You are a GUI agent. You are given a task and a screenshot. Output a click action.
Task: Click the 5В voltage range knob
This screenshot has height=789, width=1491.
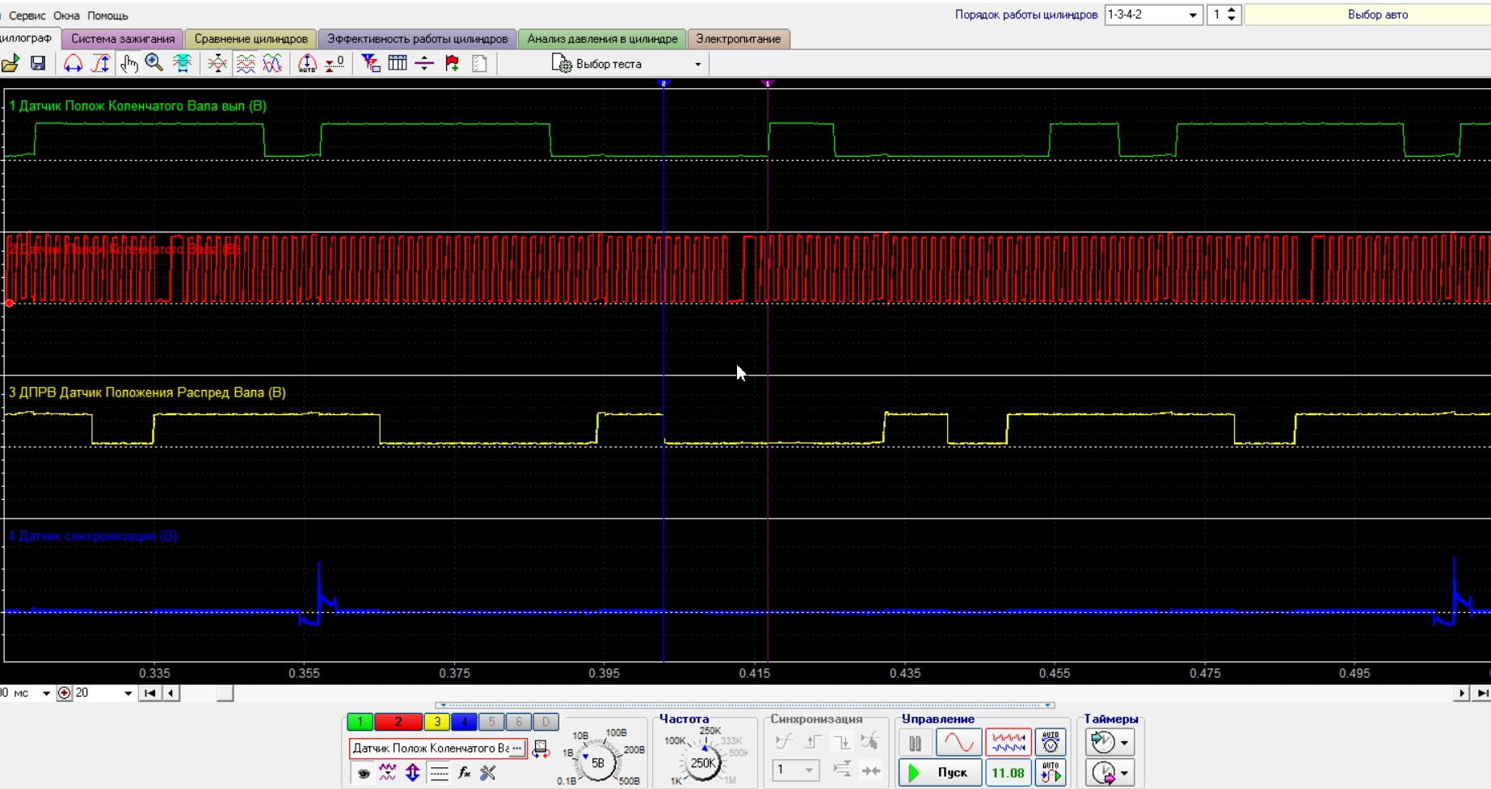(x=598, y=763)
